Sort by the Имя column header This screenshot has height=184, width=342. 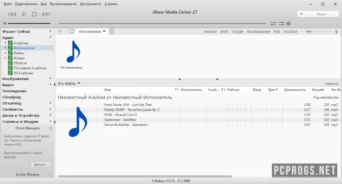[108, 90]
